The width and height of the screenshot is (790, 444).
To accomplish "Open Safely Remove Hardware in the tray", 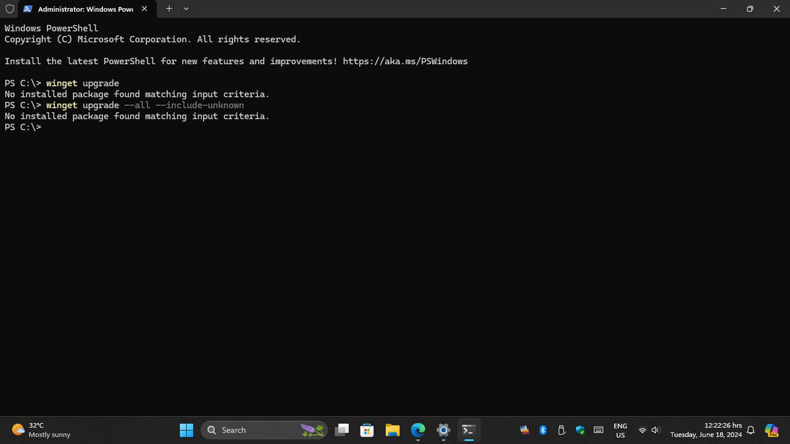I will click(562, 430).
